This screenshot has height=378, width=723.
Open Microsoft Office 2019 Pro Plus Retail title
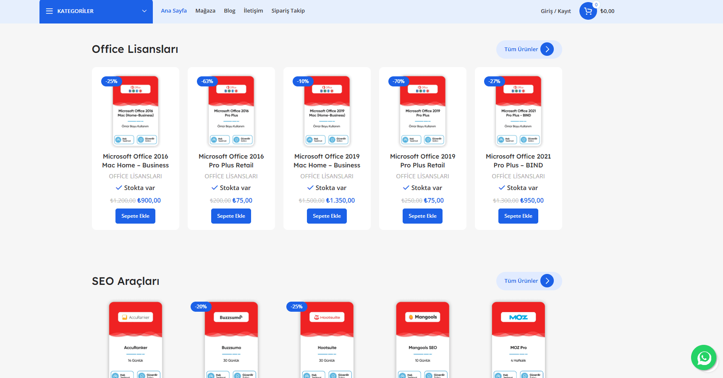(423, 161)
